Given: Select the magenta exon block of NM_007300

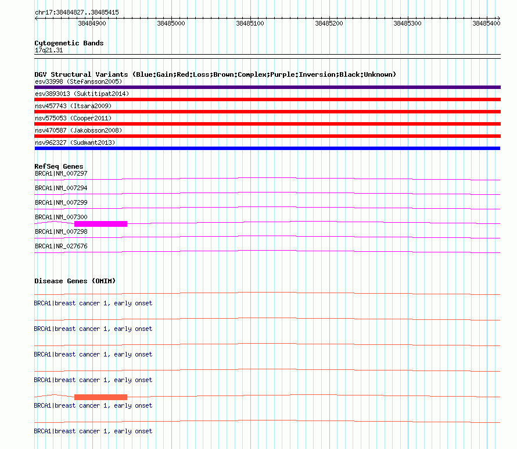Looking at the screenshot, I should (101, 224).
